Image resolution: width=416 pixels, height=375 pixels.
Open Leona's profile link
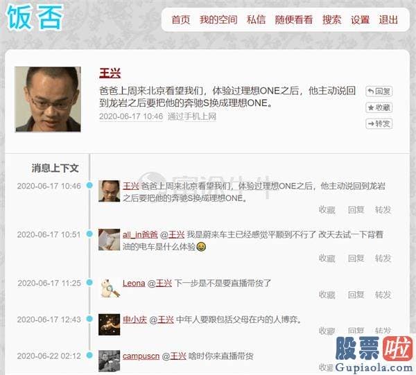click(134, 284)
